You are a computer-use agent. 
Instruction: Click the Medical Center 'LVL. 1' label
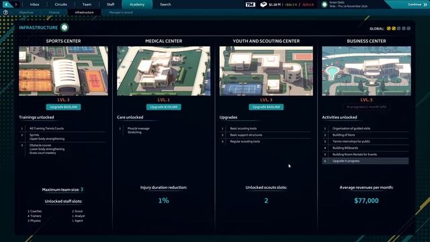click(x=163, y=100)
